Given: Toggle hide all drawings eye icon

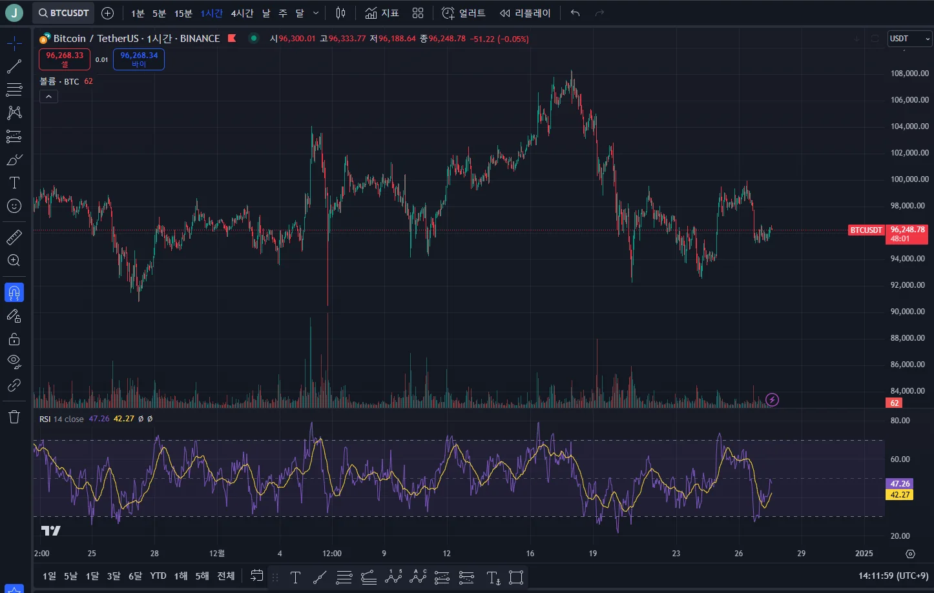Looking at the screenshot, I should tap(14, 361).
